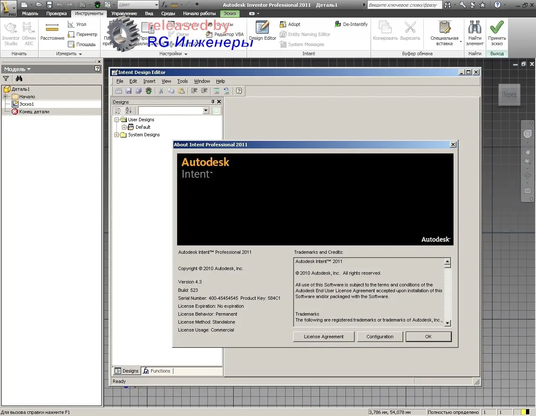Click Trademarks scrollbar up arrow
The image size is (536, 416).
pyautogui.click(x=447, y=261)
